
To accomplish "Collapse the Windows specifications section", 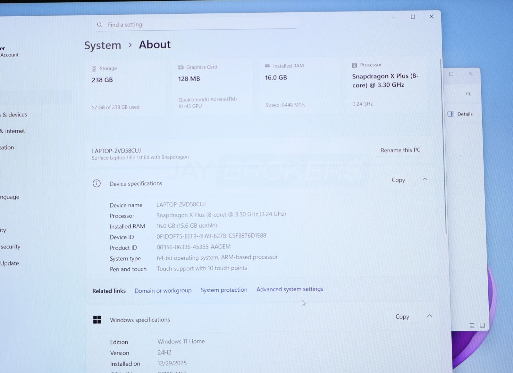I will 429,316.
